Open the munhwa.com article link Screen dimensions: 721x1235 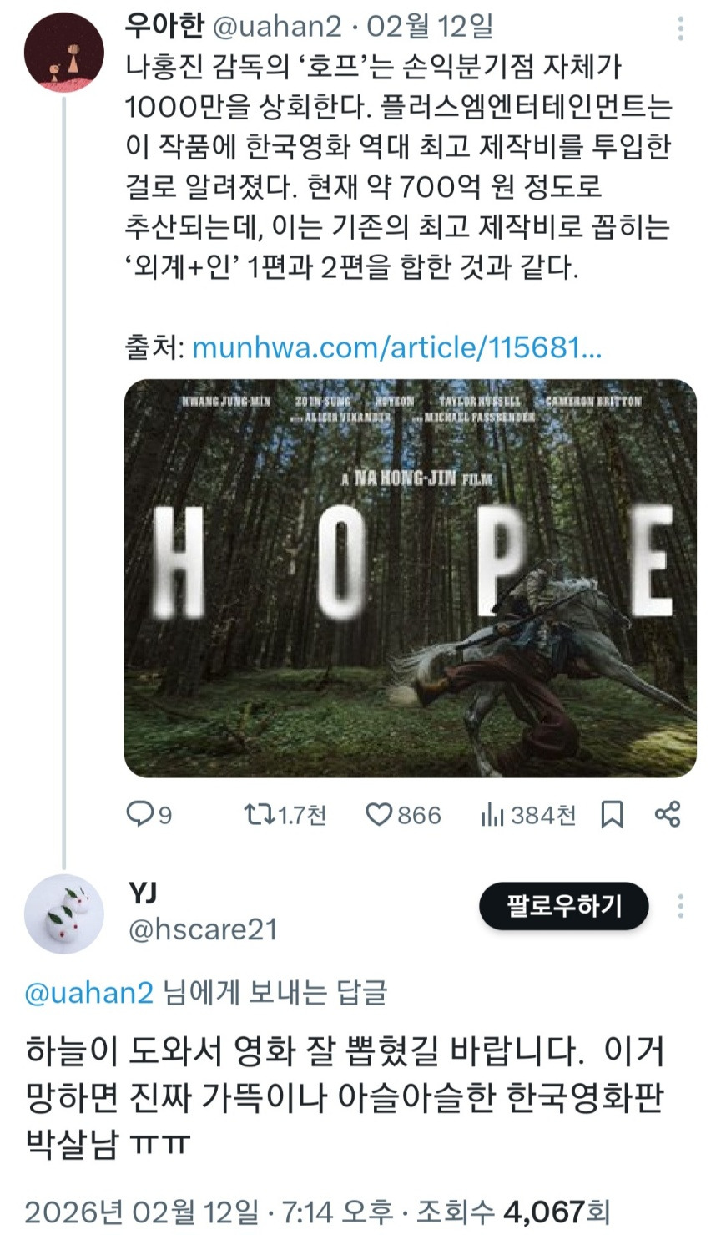[396, 348]
